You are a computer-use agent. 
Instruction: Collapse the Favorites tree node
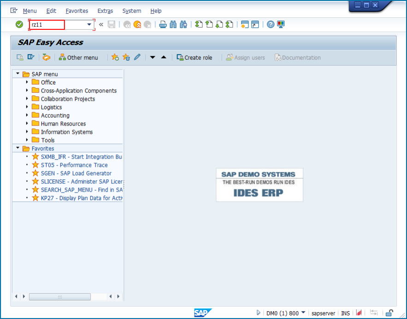pyautogui.click(x=18, y=148)
